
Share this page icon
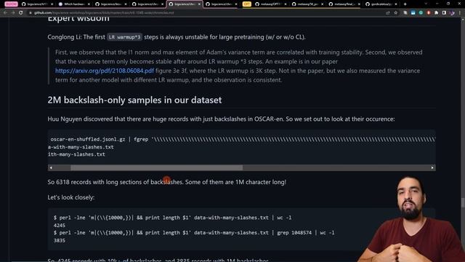[388, 13]
